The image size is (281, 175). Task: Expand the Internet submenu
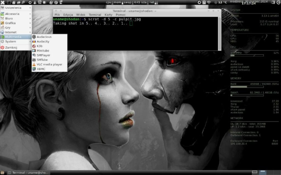[16, 32]
